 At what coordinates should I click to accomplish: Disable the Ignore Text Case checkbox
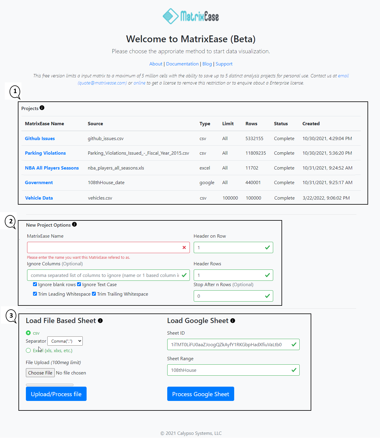point(79,284)
